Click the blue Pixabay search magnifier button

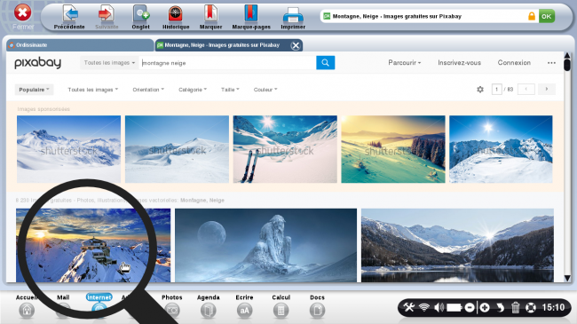325,63
